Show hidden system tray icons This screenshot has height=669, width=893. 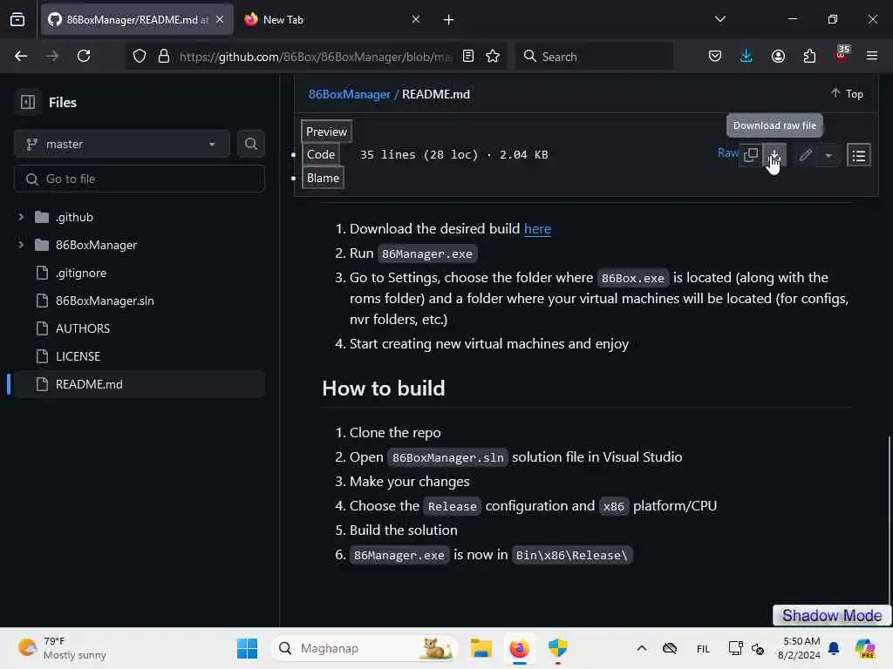click(x=641, y=648)
